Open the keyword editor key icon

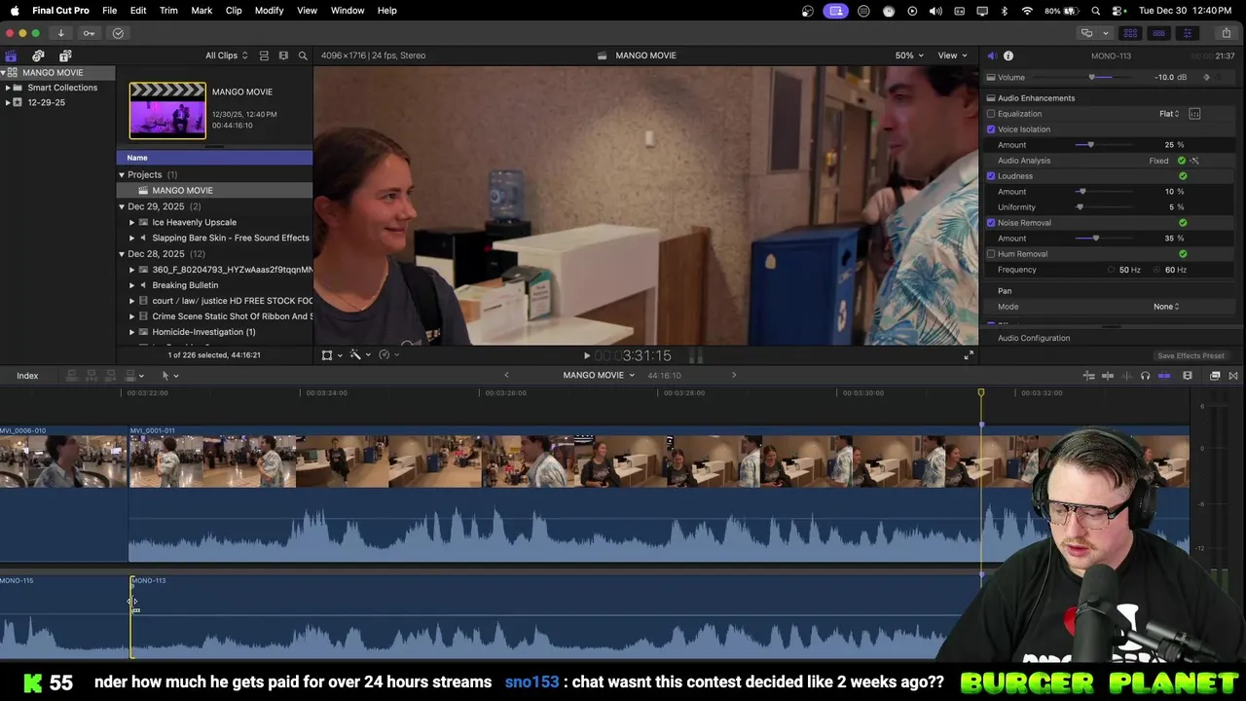(x=89, y=33)
